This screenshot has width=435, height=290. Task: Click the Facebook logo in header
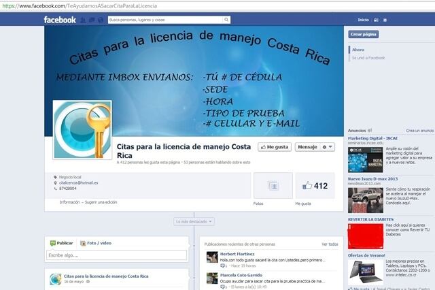point(60,20)
